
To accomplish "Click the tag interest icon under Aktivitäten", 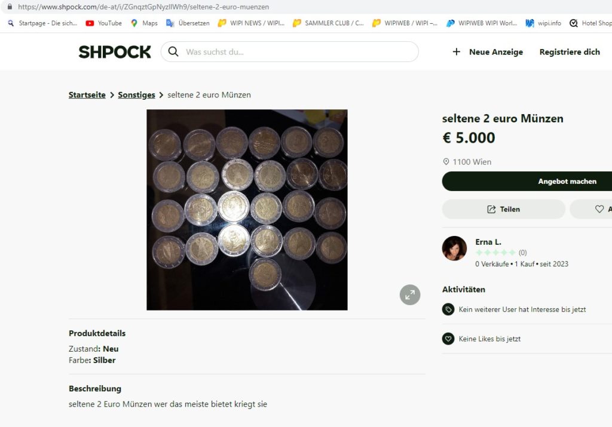I will 448,309.
